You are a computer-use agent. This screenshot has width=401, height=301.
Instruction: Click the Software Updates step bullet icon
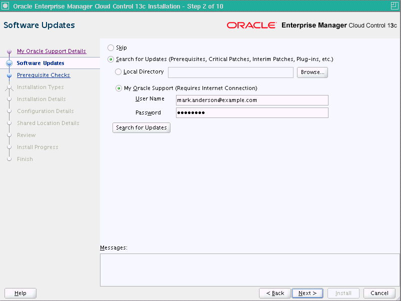[x=9, y=63]
